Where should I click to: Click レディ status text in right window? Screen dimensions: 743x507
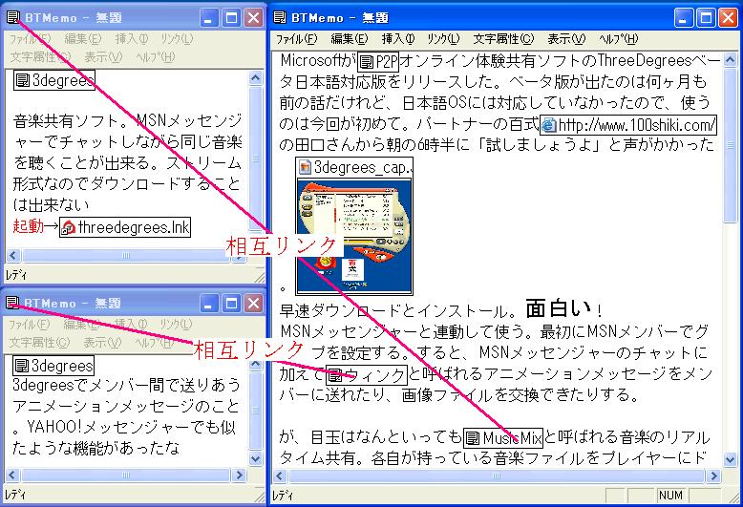pyautogui.click(x=283, y=496)
